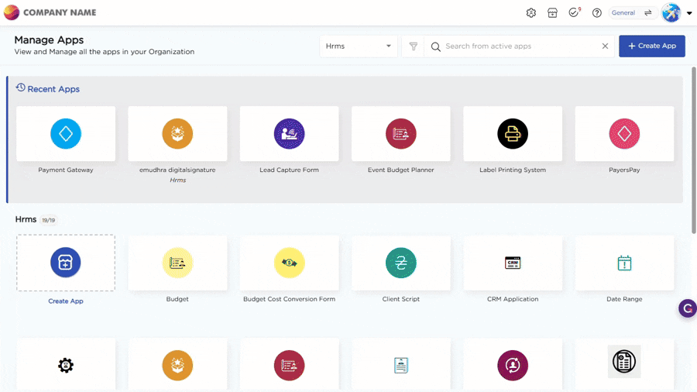Screen dimensions: 697x392
Task: Clear the search field with X
Action: 605,46
